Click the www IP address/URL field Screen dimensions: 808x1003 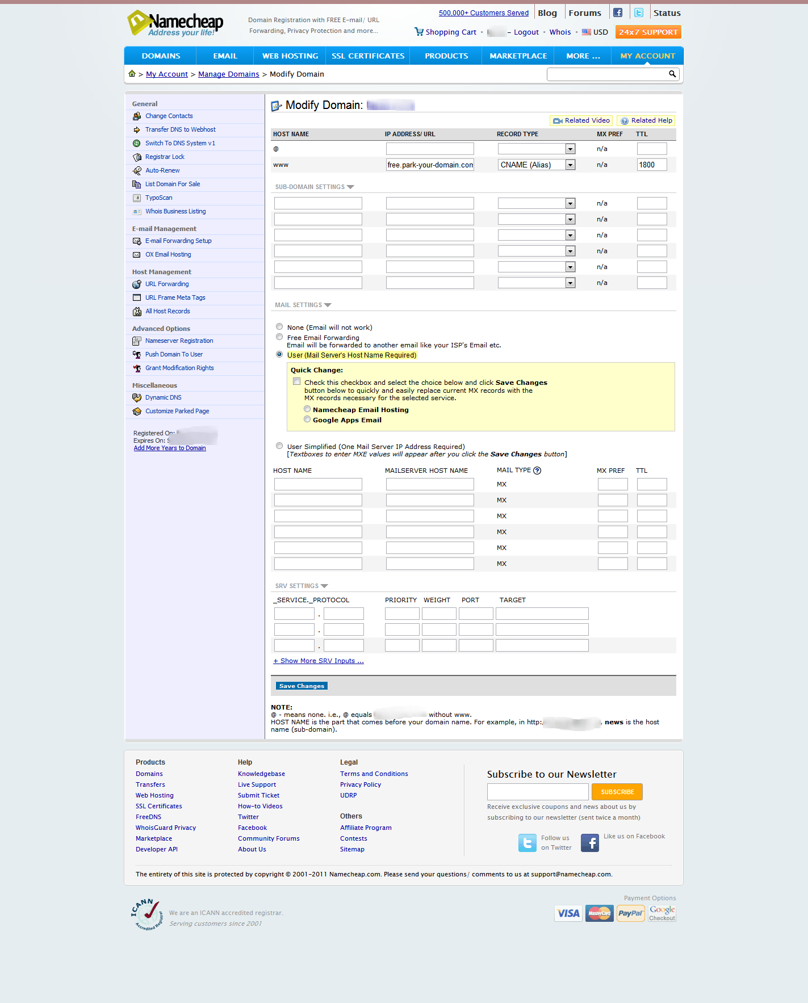coord(430,165)
